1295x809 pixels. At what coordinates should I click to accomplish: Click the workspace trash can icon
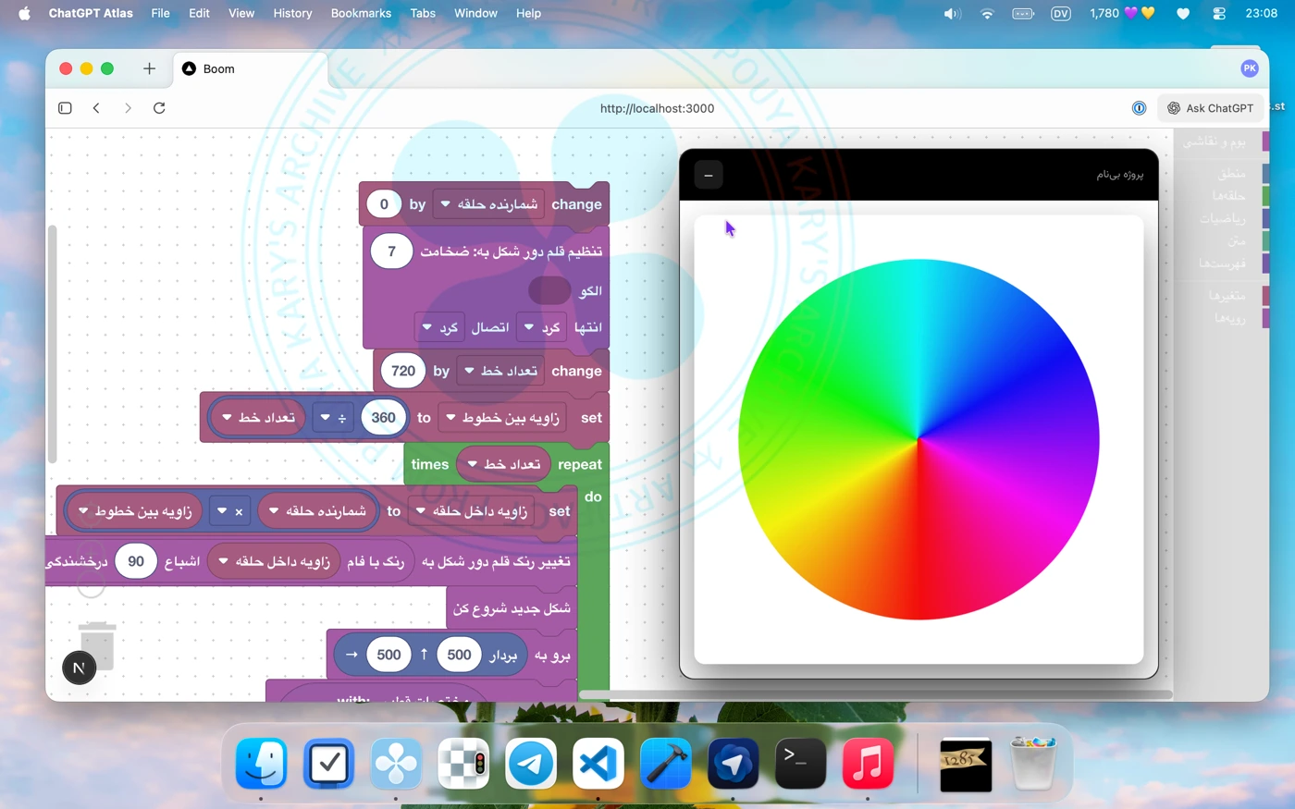[x=97, y=643]
